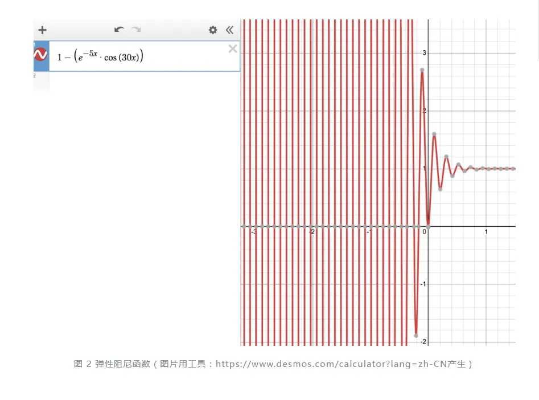This screenshot has width=539, height=400.
Task: Undo the last expression edit
Action: click(x=119, y=30)
